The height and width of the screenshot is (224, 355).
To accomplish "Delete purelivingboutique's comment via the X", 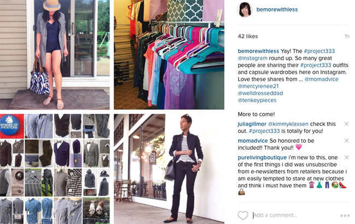I will pyautogui.click(x=346, y=157).
